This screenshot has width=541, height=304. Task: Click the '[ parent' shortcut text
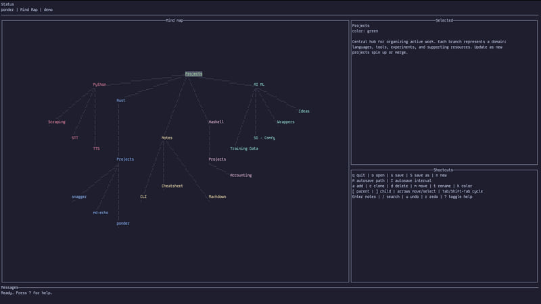coord(360,191)
